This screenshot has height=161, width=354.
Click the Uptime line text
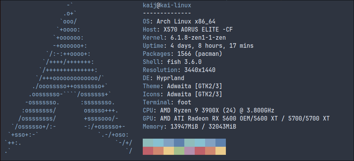point(198,46)
